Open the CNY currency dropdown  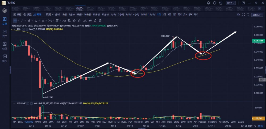230,3
